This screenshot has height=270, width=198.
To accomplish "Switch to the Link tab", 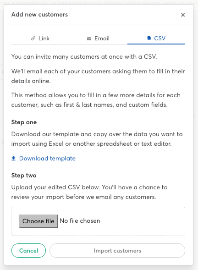I will pos(40,39).
